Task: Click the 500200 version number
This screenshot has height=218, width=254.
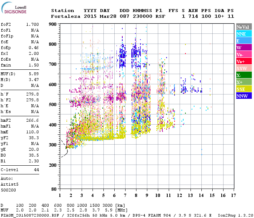Action: tap(8, 190)
